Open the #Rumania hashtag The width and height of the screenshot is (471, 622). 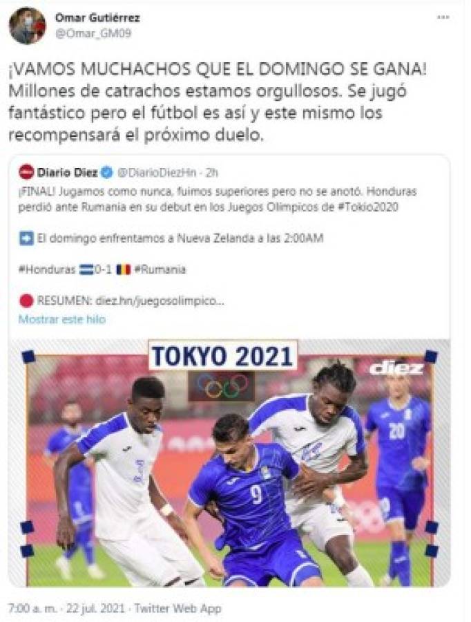coord(160,270)
